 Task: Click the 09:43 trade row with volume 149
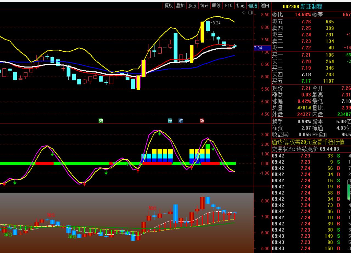[311, 236]
